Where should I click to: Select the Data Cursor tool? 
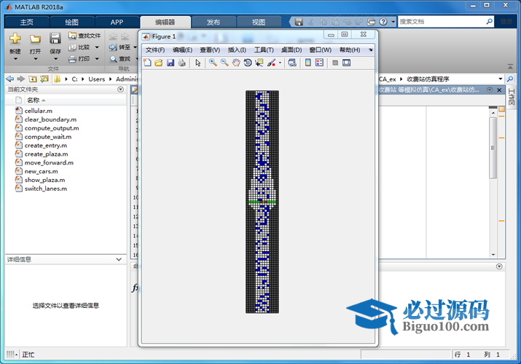(x=259, y=63)
